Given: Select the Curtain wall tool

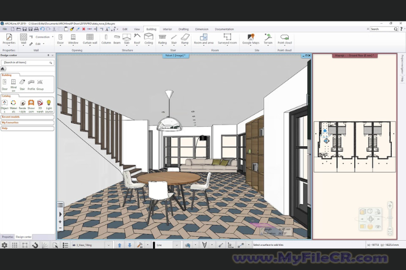Looking at the screenshot, I should click(90, 39).
